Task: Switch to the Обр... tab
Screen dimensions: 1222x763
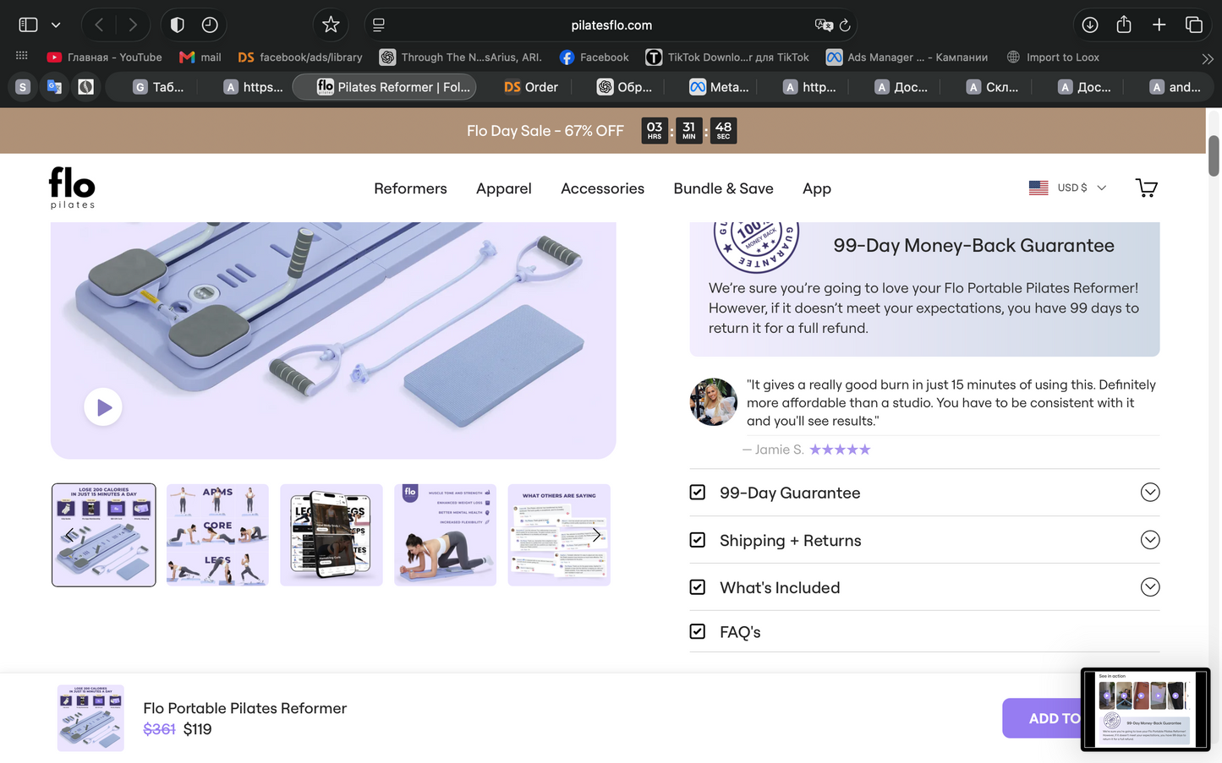Action: (x=624, y=86)
